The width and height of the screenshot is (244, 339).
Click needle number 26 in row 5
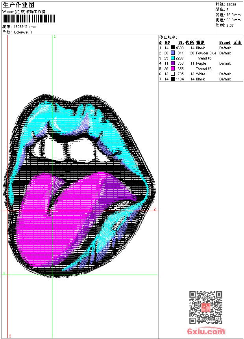(166, 69)
